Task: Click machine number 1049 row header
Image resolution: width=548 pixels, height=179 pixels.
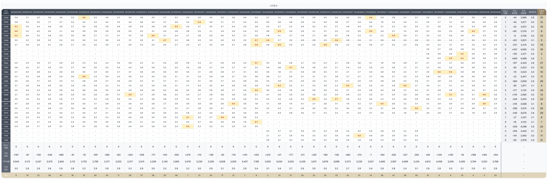Action: pos(6,58)
